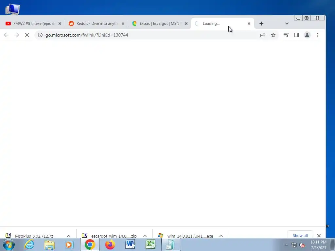Expand options for wlm-14.0.8117 exe download
This screenshot has height=251, width=335.
pyautogui.click(x=221, y=236)
